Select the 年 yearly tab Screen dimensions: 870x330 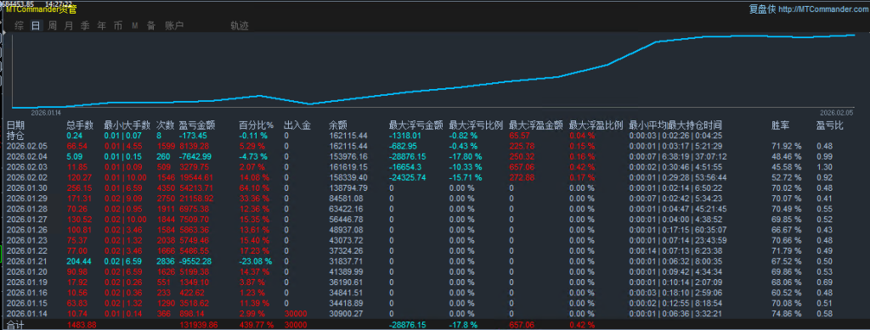[102, 25]
